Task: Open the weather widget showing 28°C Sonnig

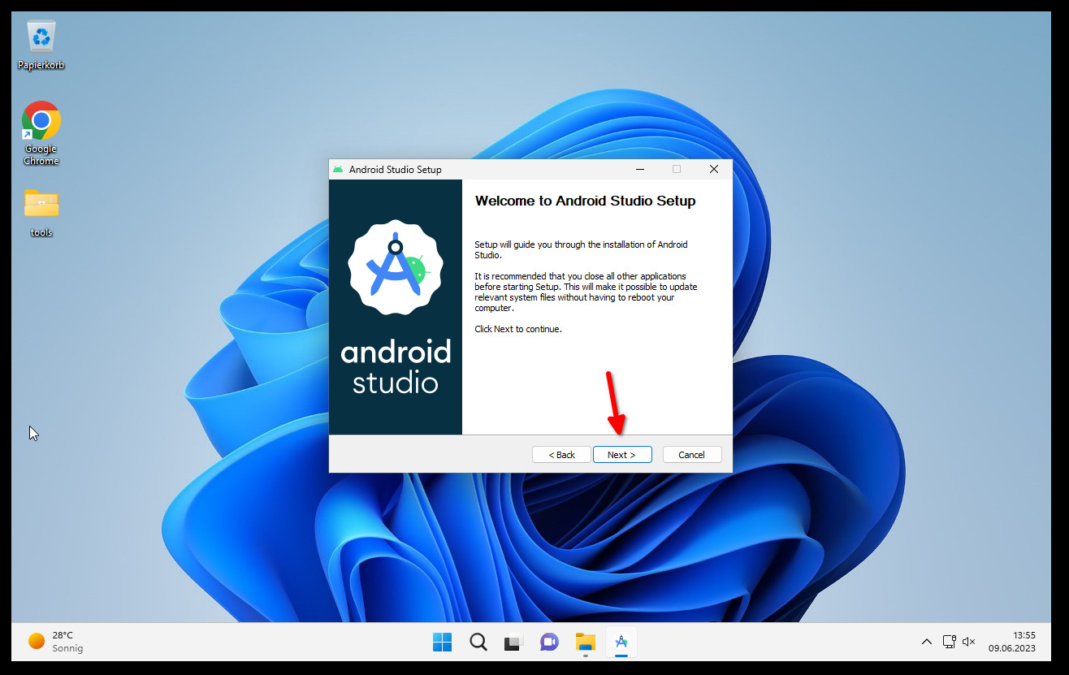Action: coord(57,642)
